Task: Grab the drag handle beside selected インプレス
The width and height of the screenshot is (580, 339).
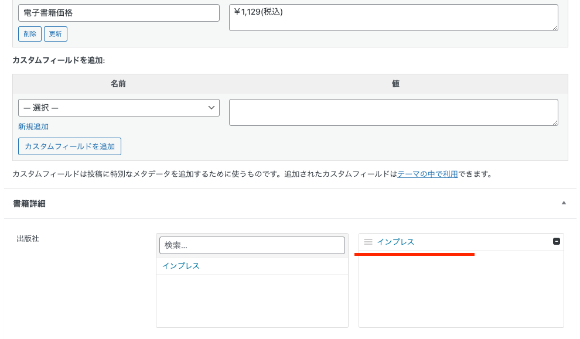Action: [368, 242]
